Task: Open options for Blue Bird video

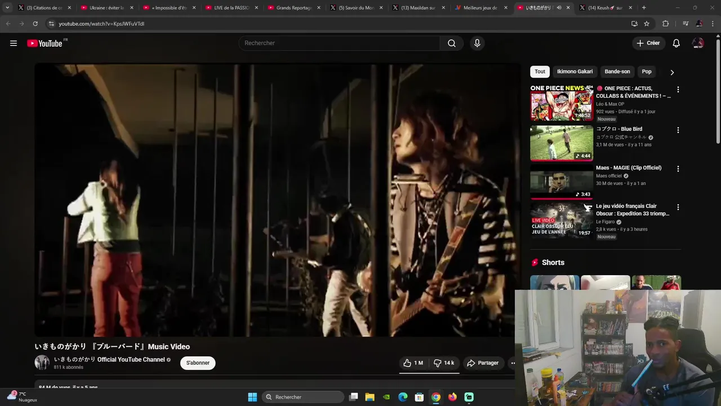Action: tap(678, 130)
